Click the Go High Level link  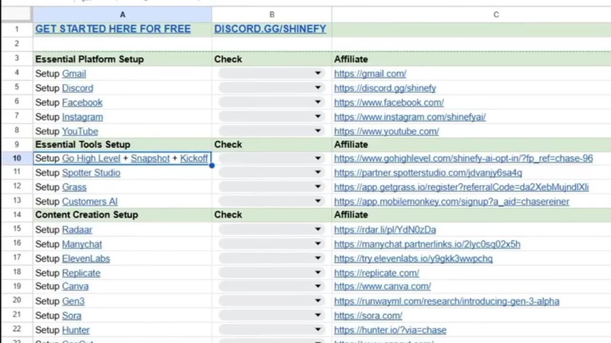pos(91,158)
